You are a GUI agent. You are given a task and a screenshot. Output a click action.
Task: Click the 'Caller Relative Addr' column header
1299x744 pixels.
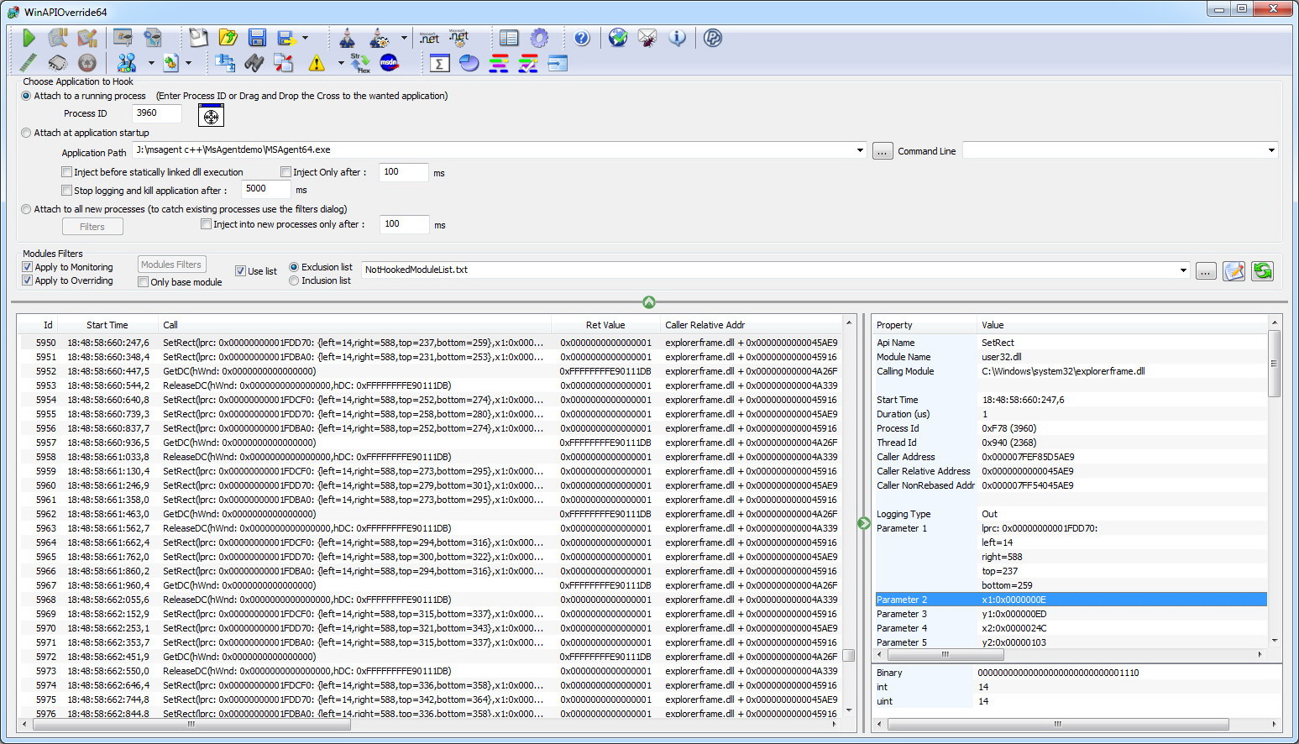(x=704, y=325)
